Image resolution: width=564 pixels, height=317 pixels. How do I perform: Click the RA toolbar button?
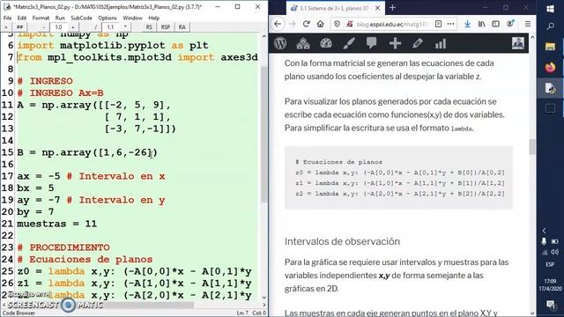[182, 27]
